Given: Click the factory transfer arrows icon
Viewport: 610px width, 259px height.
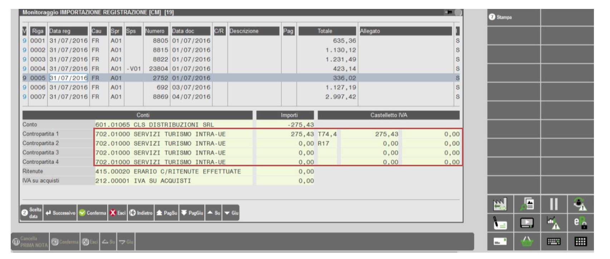Looking at the screenshot, I should pos(500,204).
